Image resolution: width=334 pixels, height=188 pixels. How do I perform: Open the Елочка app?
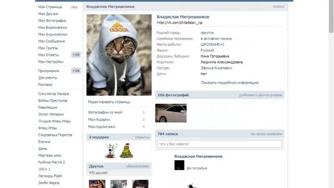(x=44, y=142)
